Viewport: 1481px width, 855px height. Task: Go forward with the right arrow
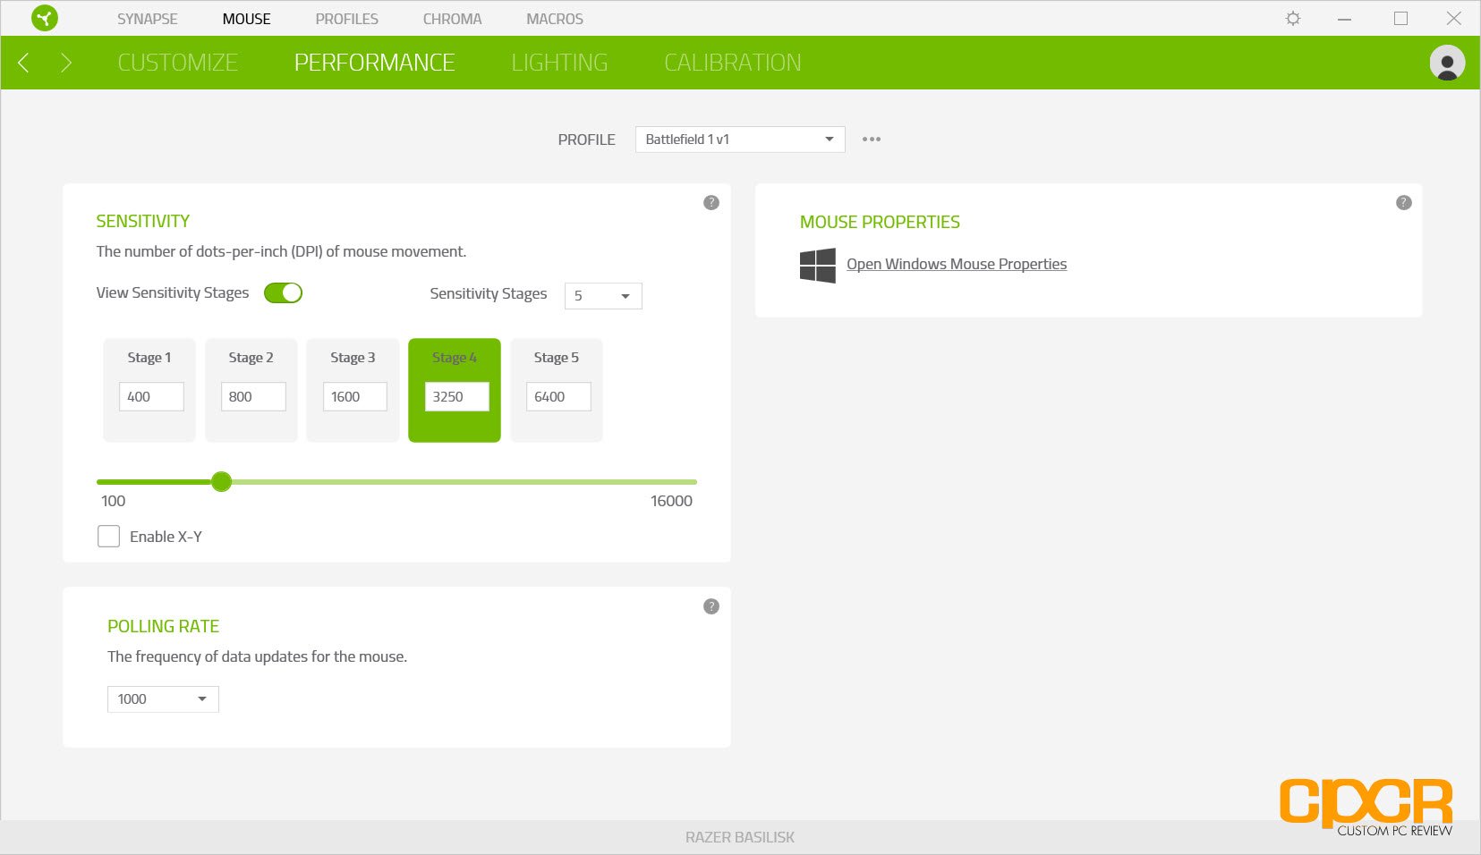point(65,63)
